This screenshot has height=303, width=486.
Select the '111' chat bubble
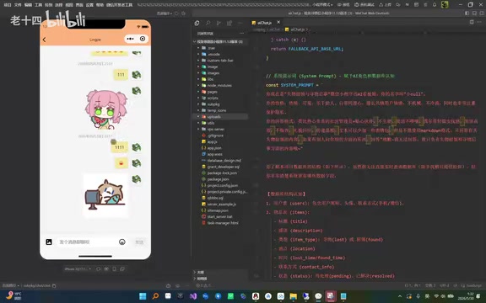(121, 75)
